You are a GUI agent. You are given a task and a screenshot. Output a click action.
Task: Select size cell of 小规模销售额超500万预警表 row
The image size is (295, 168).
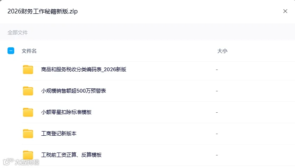tap(217, 91)
